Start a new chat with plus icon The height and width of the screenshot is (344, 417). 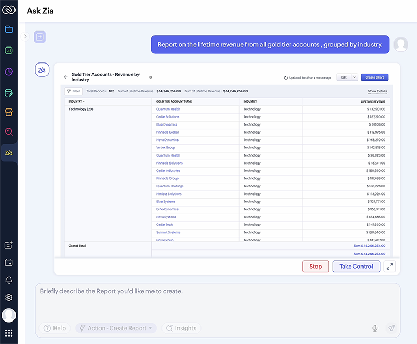point(40,37)
